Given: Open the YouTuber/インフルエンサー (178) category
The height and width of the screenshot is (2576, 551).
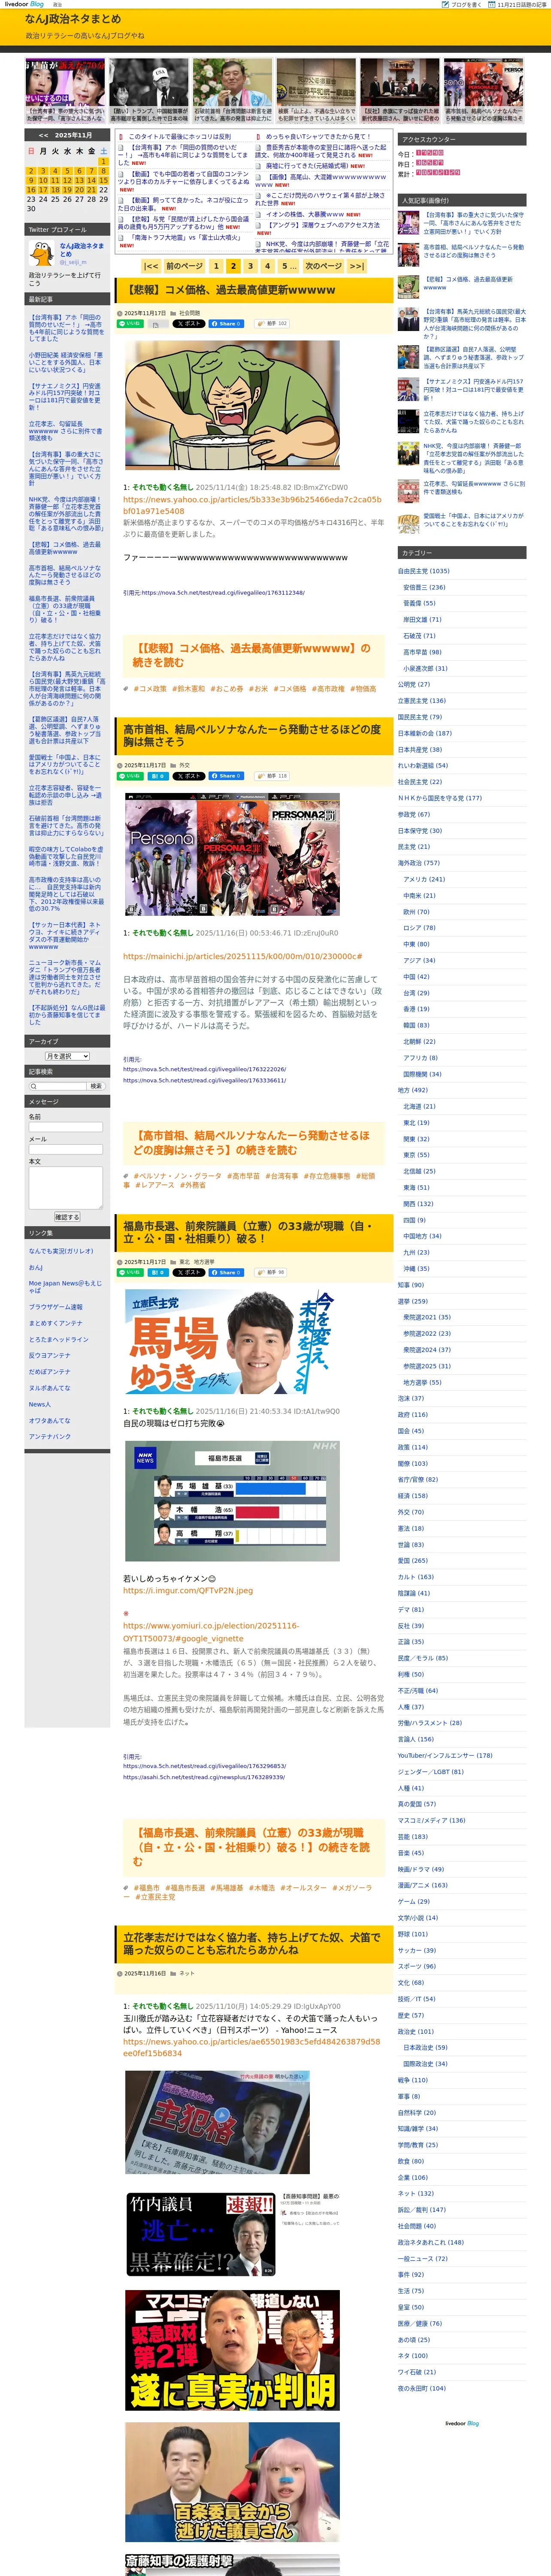Looking at the screenshot, I should (445, 1755).
